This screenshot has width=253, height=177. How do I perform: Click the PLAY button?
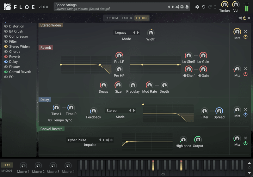click(x=7, y=165)
